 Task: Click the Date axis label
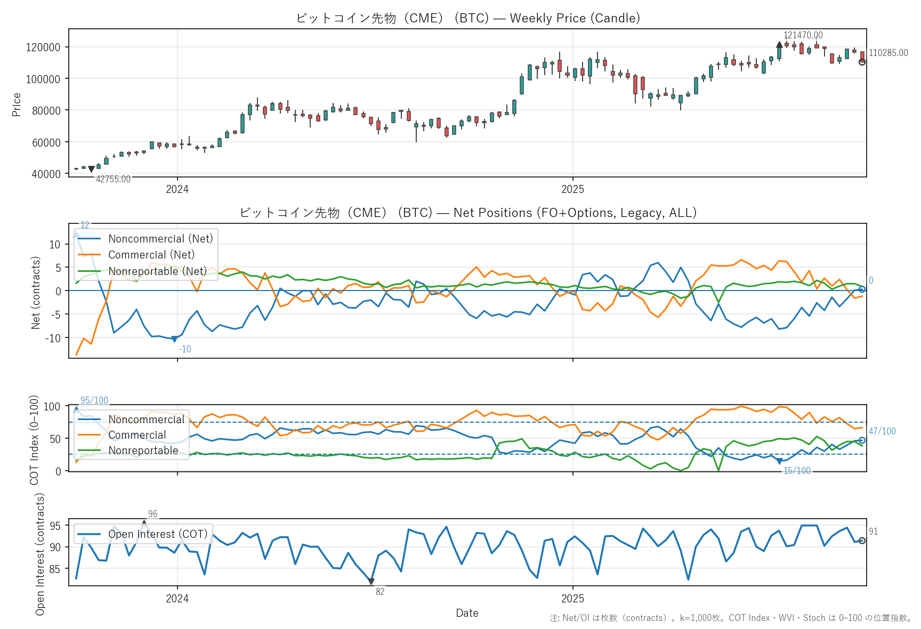click(467, 613)
